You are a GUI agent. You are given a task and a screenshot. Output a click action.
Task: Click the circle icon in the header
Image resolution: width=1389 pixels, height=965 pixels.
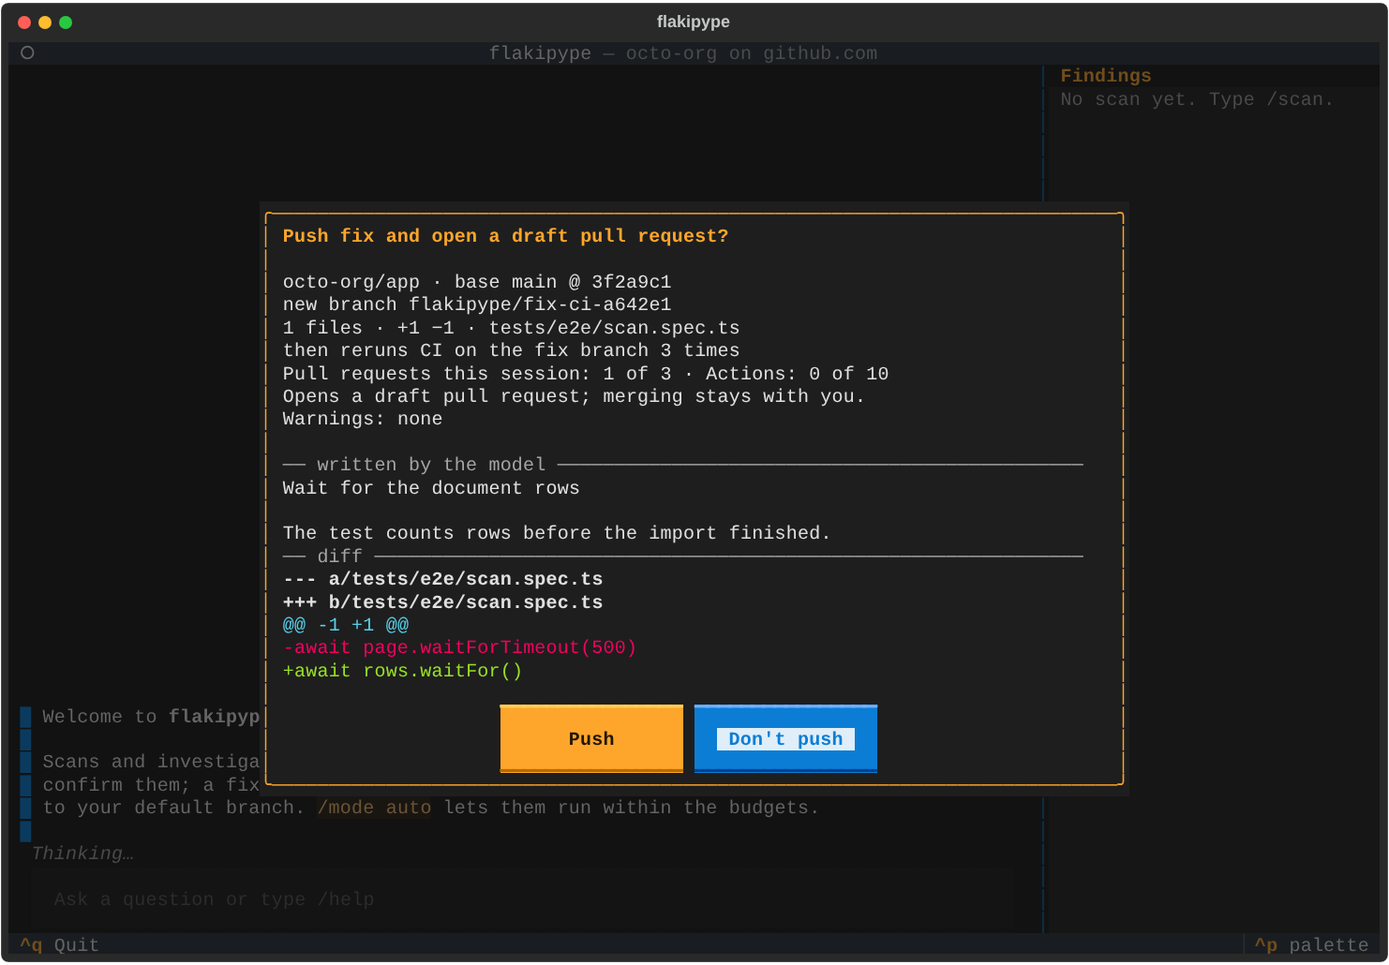[x=27, y=52]
